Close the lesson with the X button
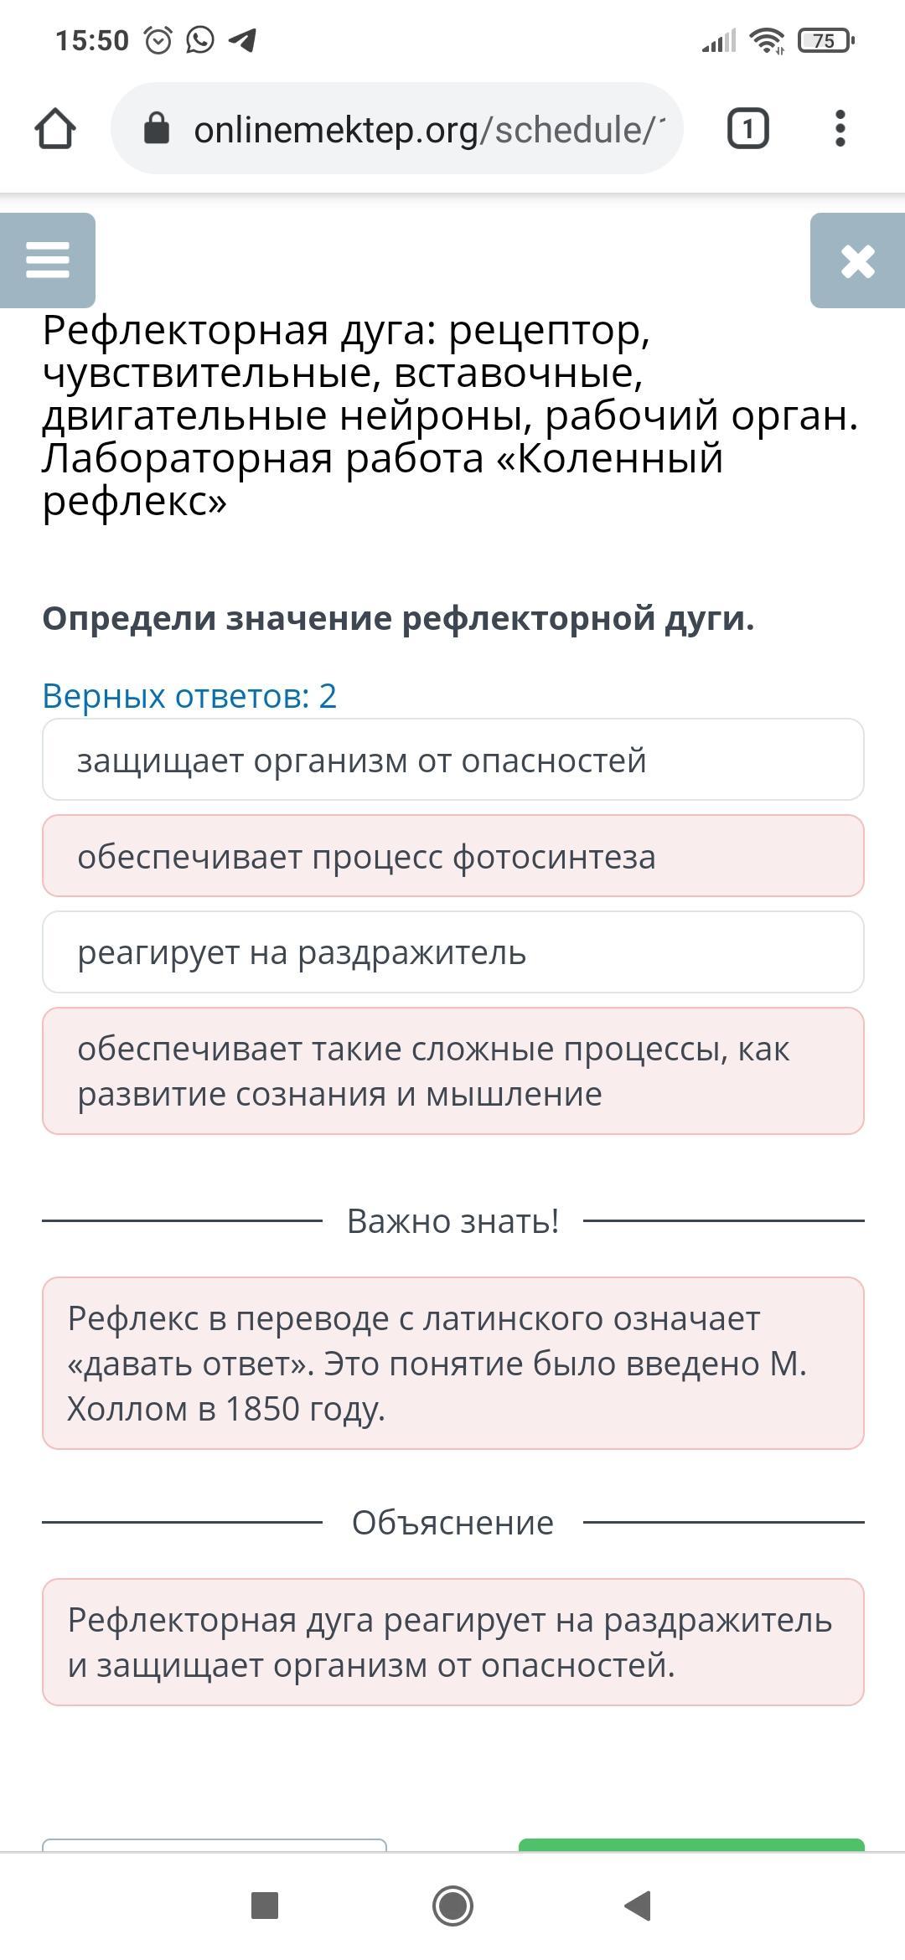Image resolution: width=905 pixels, height=1960 pixels. [857, 260]
